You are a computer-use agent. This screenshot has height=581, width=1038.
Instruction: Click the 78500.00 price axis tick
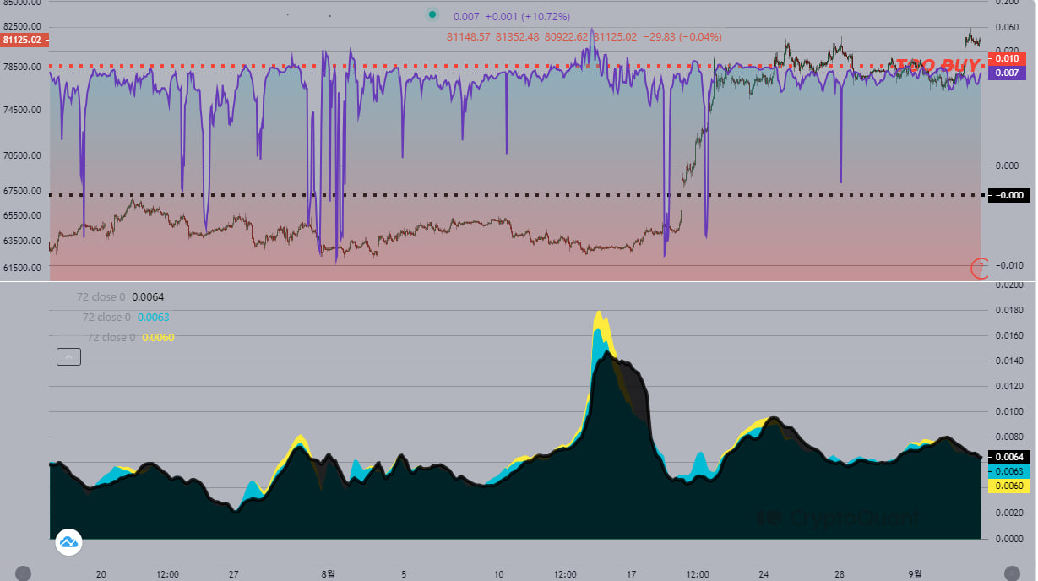(x=23, y=67)
